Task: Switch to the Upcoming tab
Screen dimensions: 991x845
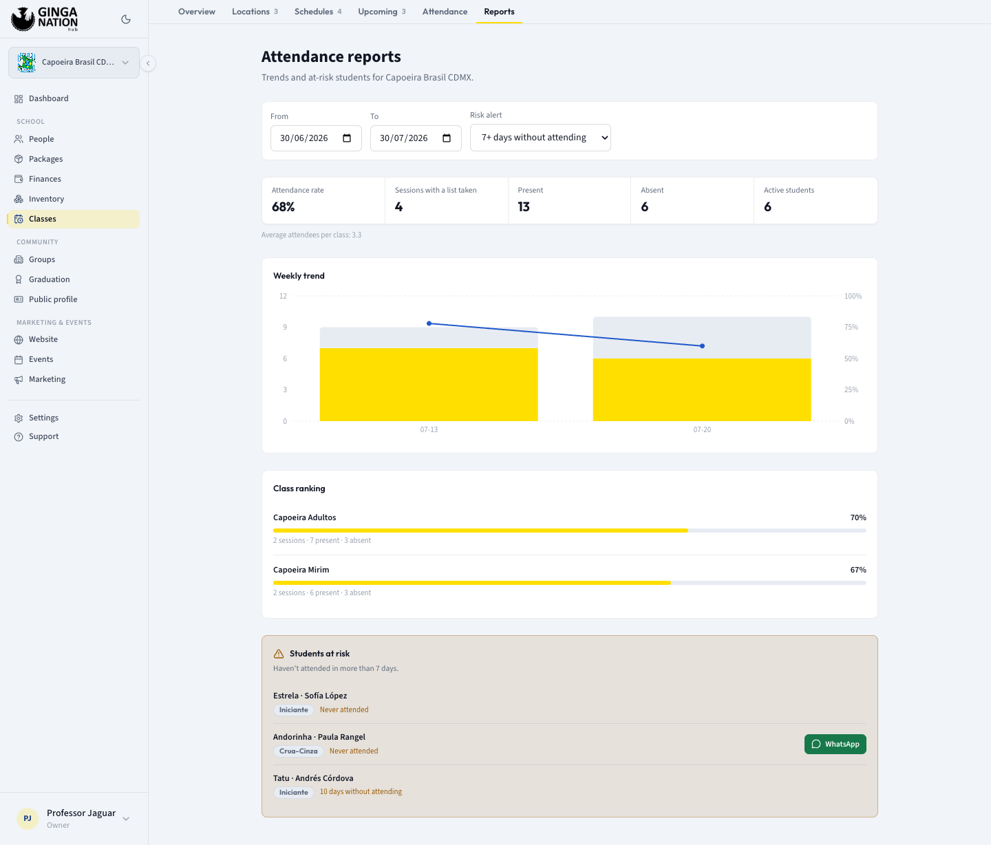Action: 382,12
